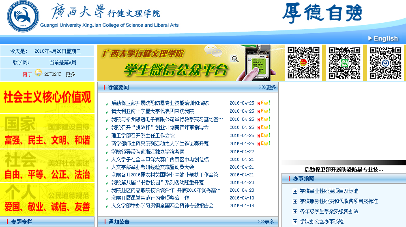Select the 行健要闻 section header
The image size is (406, 227).
click(x=118, y=87)
